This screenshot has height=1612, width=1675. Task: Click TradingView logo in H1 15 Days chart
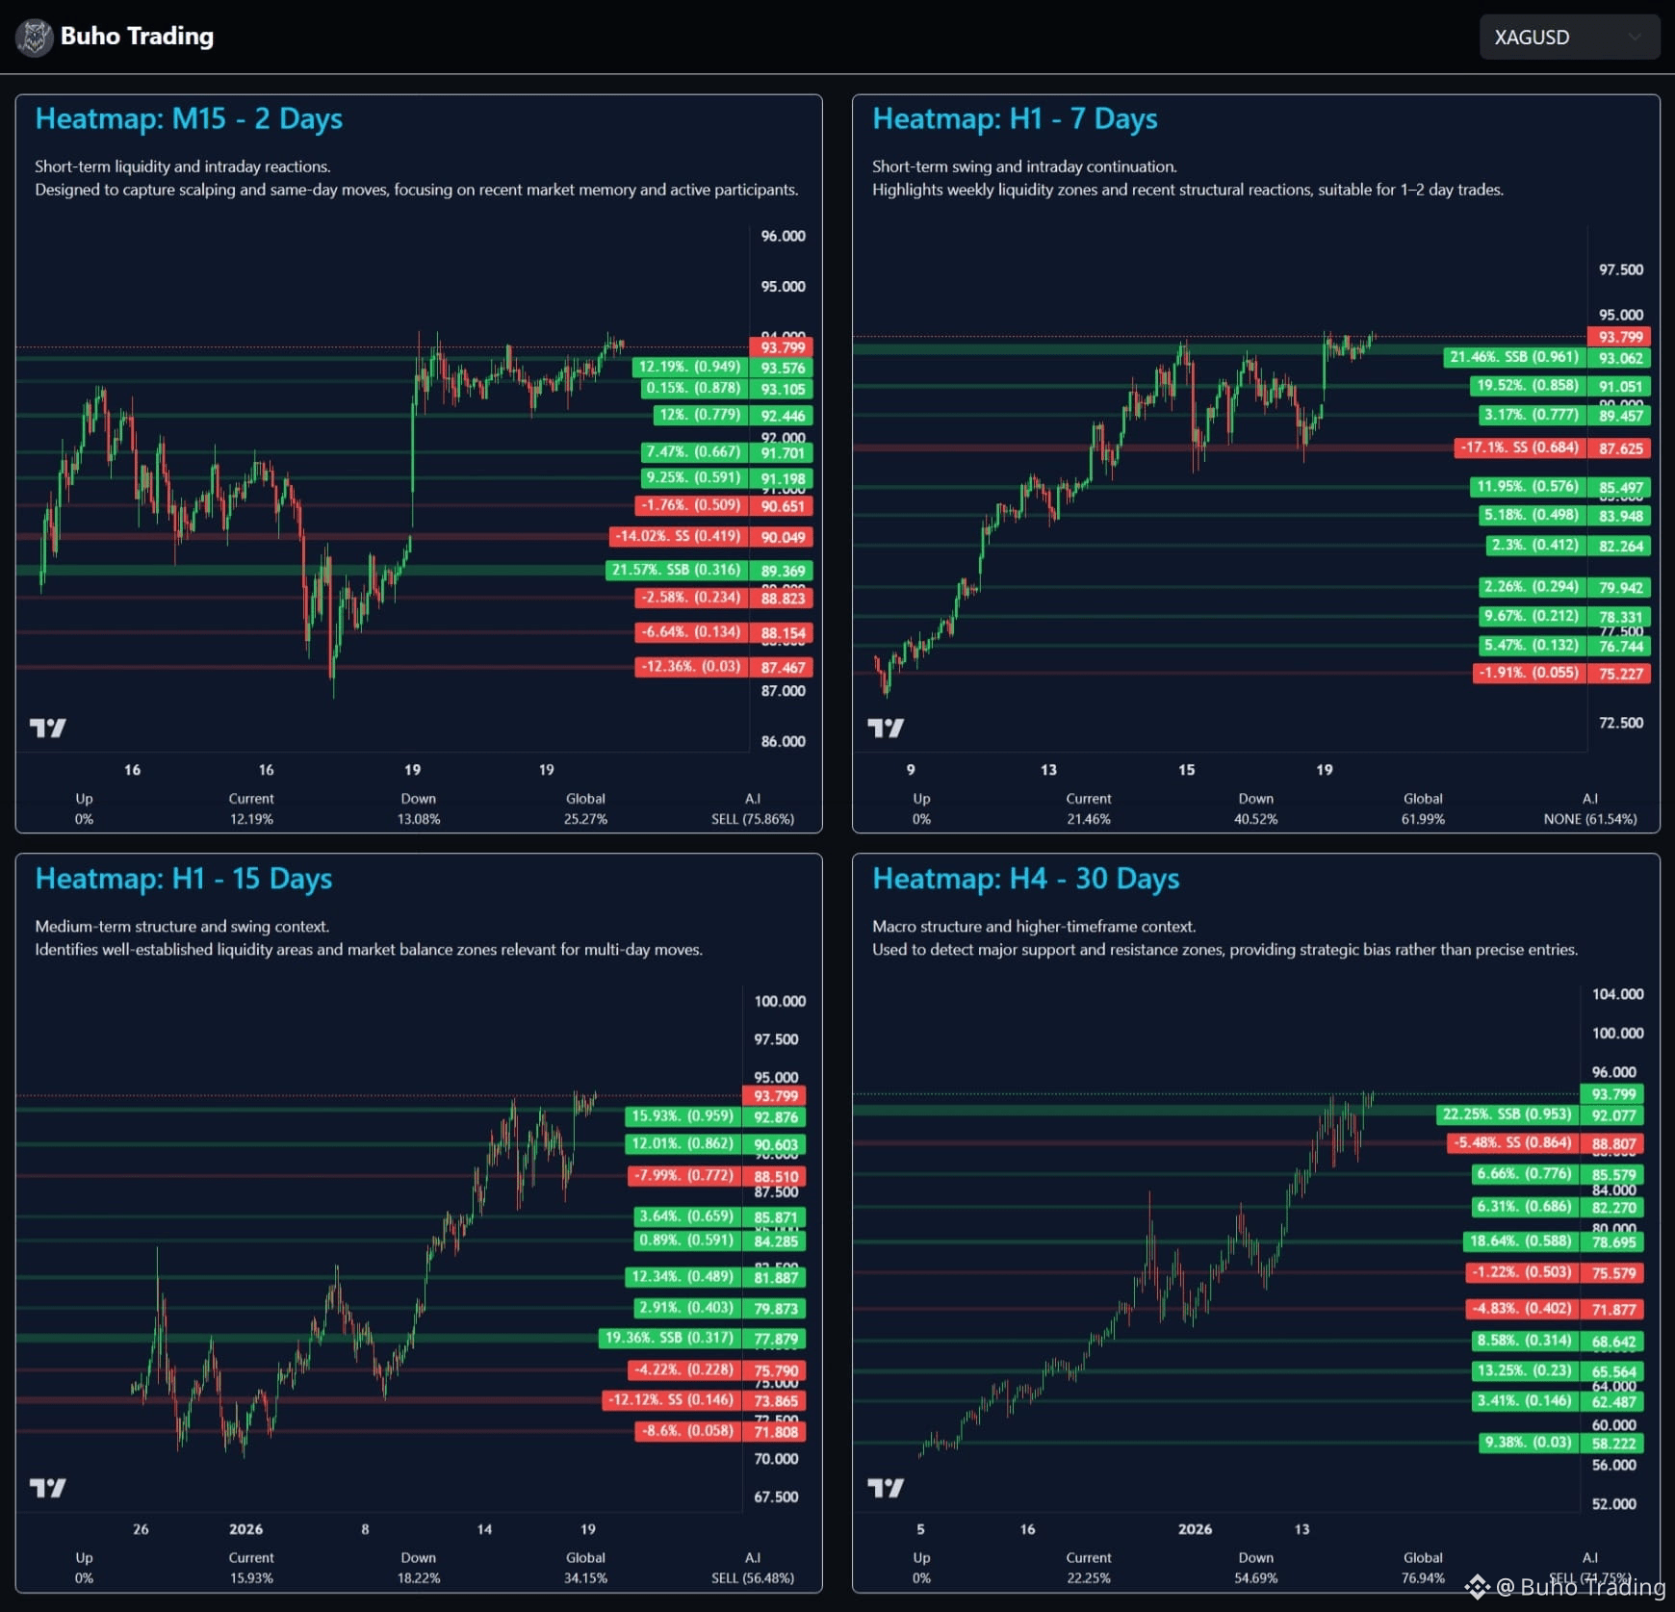pyautogui.click(x=47, y=1488)
